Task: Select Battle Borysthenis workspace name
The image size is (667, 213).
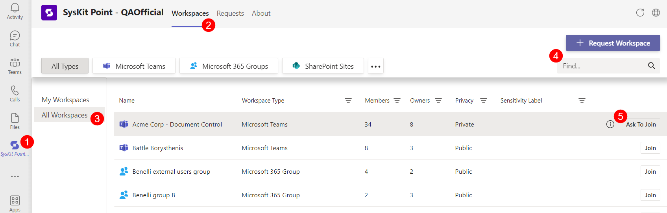Action: pos(158,148)
